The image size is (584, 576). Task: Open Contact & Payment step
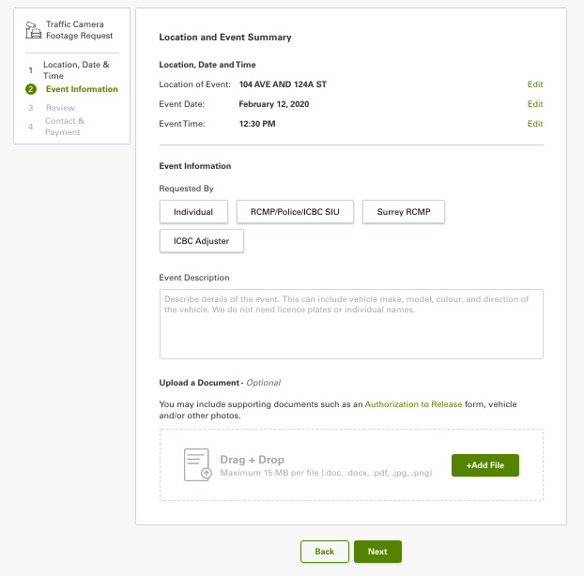click(x=64, y=127)
